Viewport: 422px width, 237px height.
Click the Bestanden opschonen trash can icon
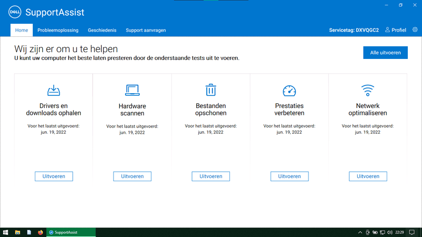[210, 90]
